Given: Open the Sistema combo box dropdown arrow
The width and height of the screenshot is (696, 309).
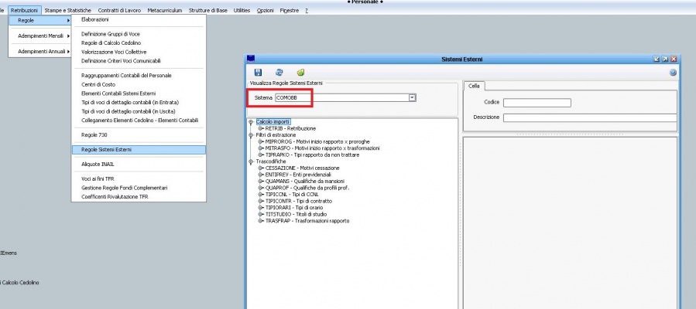Looking at the screenshot, I should tap(413, 97).
